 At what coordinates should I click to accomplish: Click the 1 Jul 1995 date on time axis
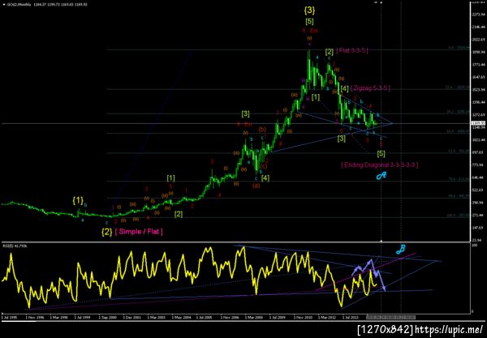tap(10, 318)
